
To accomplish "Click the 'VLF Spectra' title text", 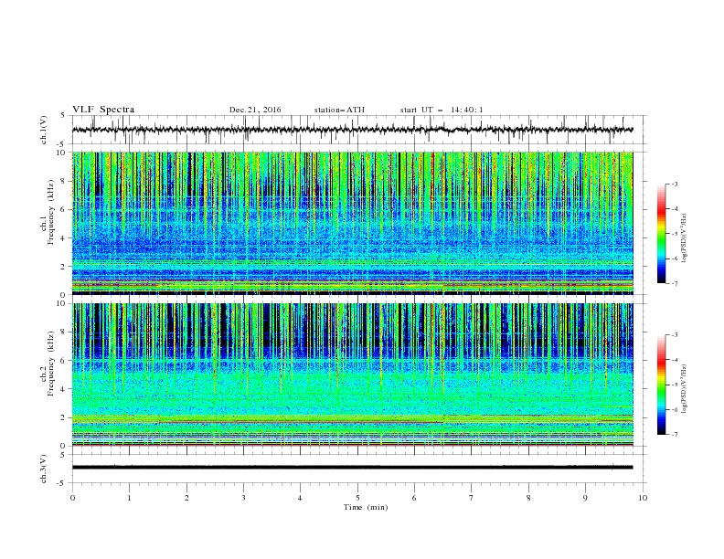I will (x=103, y=110).
